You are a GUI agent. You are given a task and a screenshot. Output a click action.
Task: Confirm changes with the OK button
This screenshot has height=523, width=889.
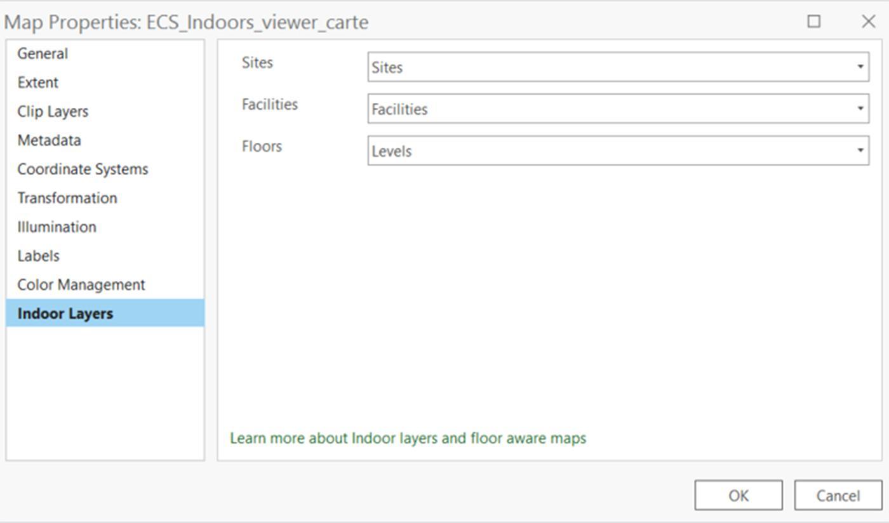point(738,496)
